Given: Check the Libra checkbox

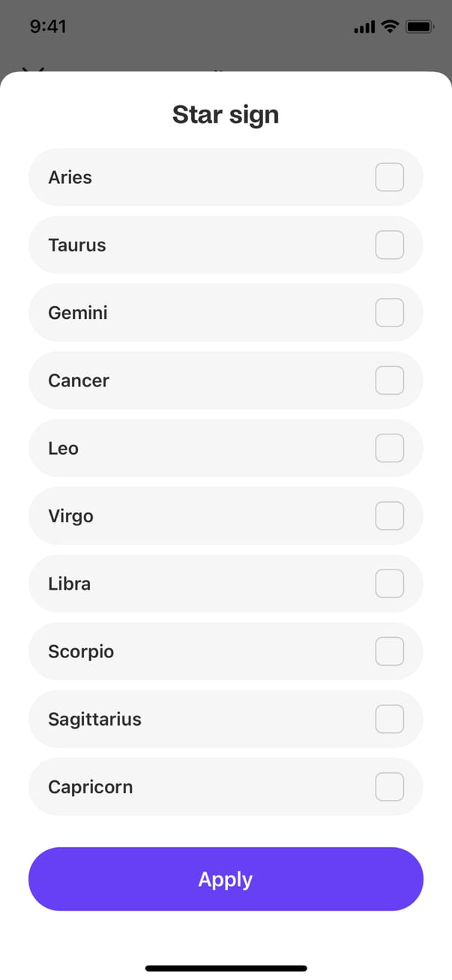Looking at the screenshot, I should (x=389, y=584).
